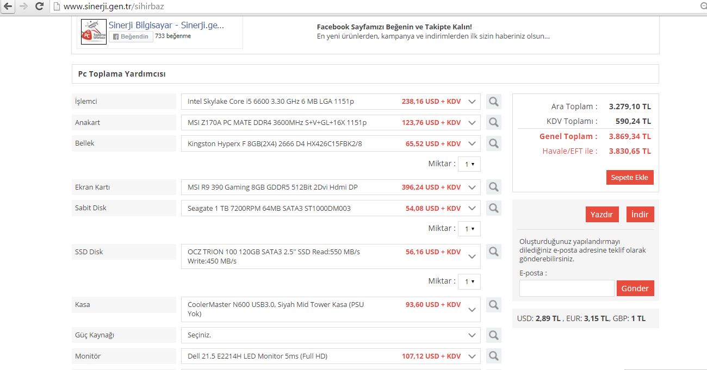Click the magnifier icon next to İşlemci
Viewport: 707px width, 370px height.
coord(494,102)
